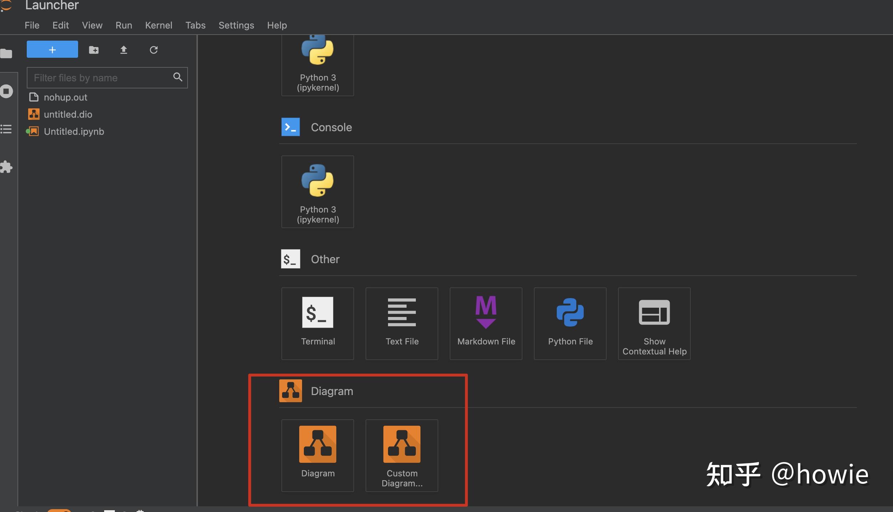Refresh the file list
Viewport: 893px width, 512px height.
click(154, 50)
